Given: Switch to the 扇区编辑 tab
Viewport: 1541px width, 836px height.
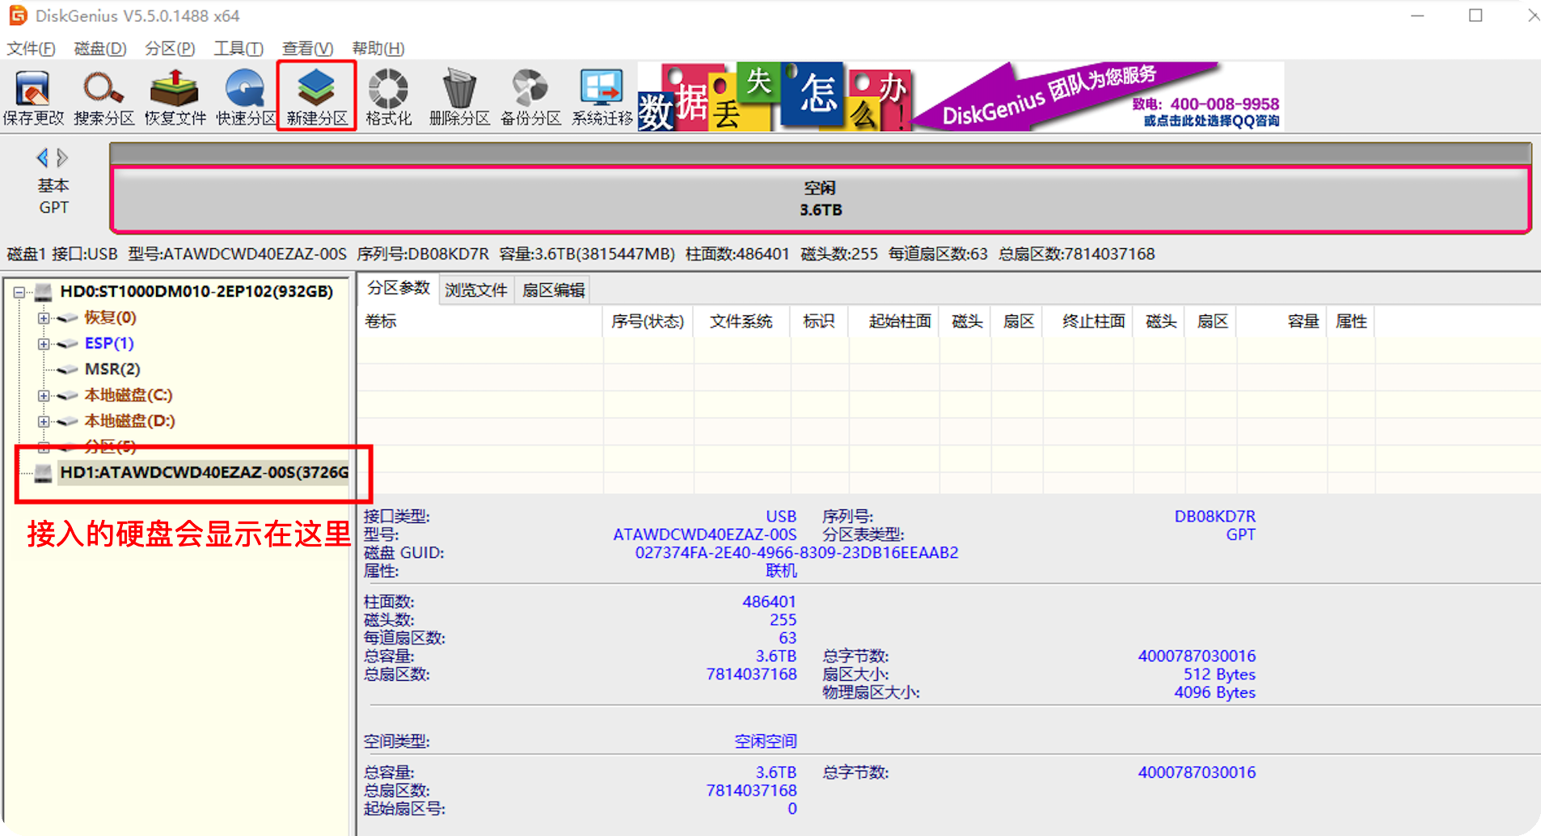Looking at the screenshot, I should point(554,290).
